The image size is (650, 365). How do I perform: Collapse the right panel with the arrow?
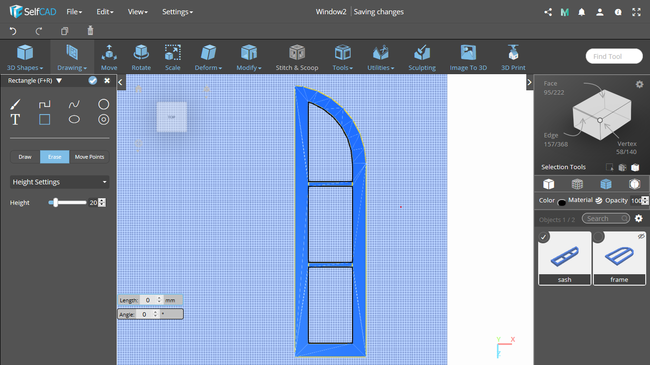click(530, 82)
